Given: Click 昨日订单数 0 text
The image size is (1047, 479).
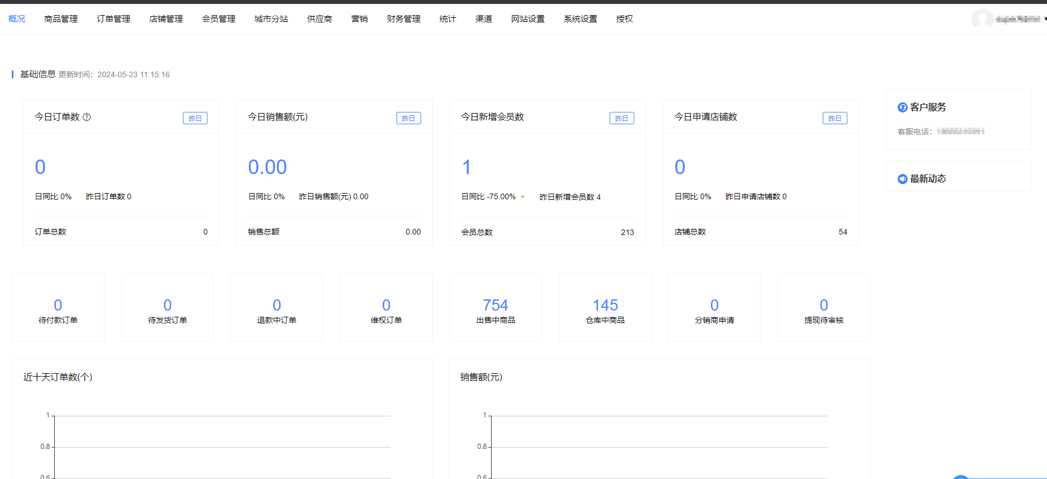Looking at the screenshot, I should [109, 196].
